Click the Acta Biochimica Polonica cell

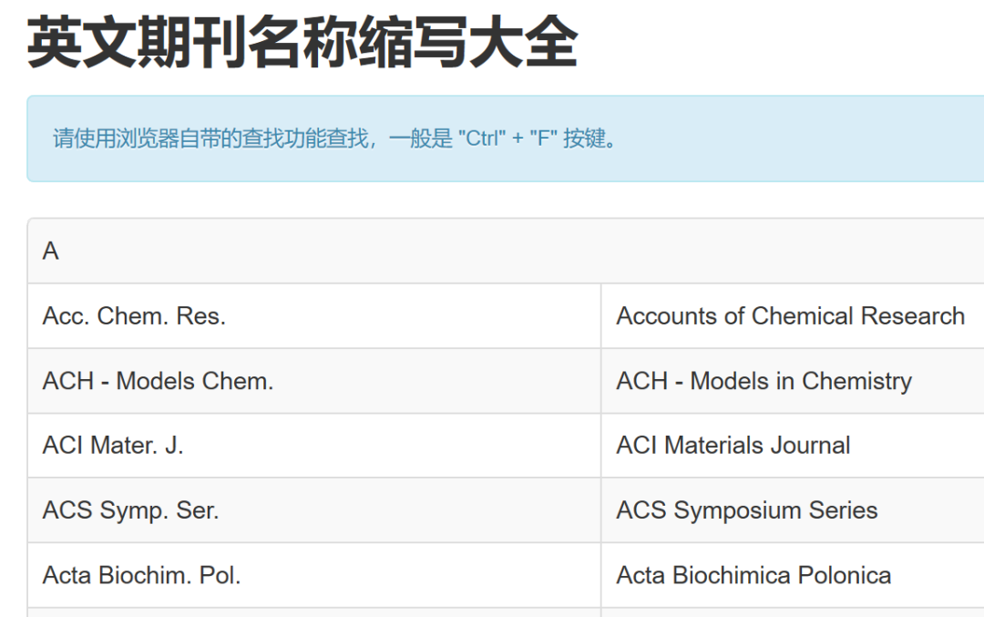753,575
